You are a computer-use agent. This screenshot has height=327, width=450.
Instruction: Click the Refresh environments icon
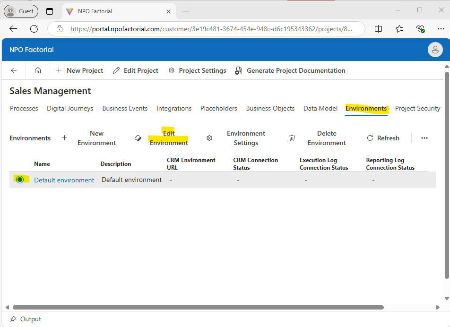370,138
